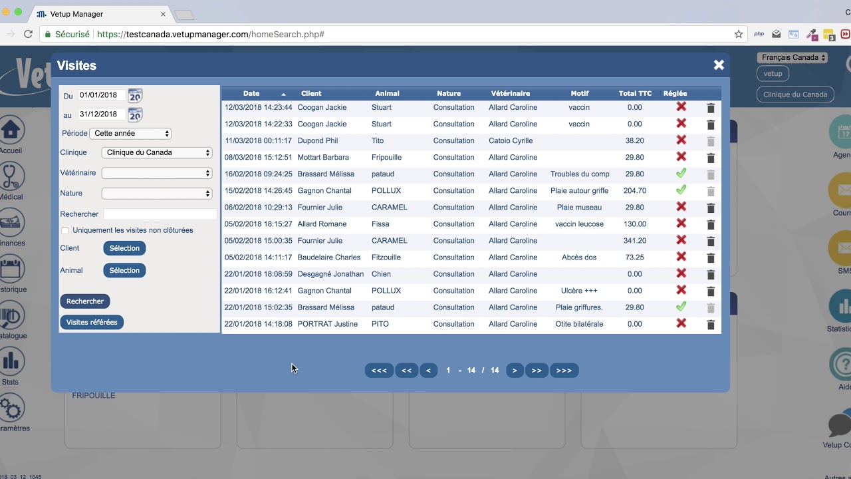Viewport: 851px width, 479px height.
Task: Open calendar picker for Du start date
Action: (x=135, y=96)
